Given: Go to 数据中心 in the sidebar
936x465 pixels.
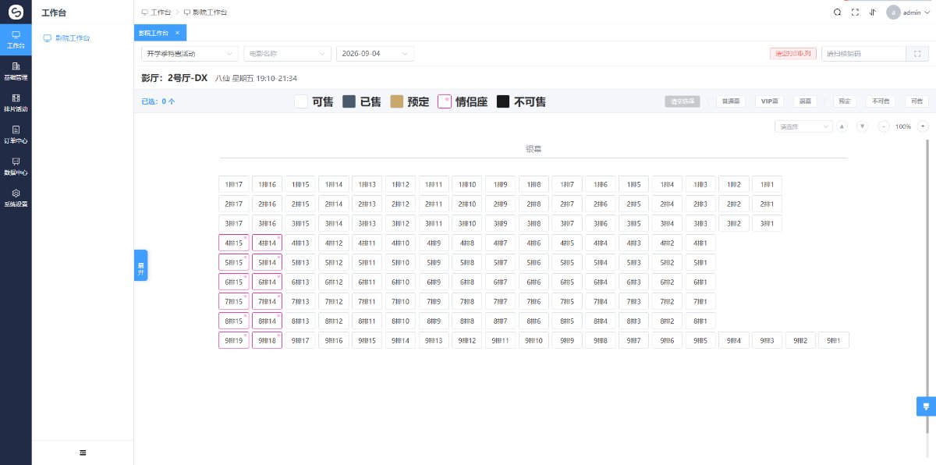Looking at the screenshot, I should tap(16, 166).
